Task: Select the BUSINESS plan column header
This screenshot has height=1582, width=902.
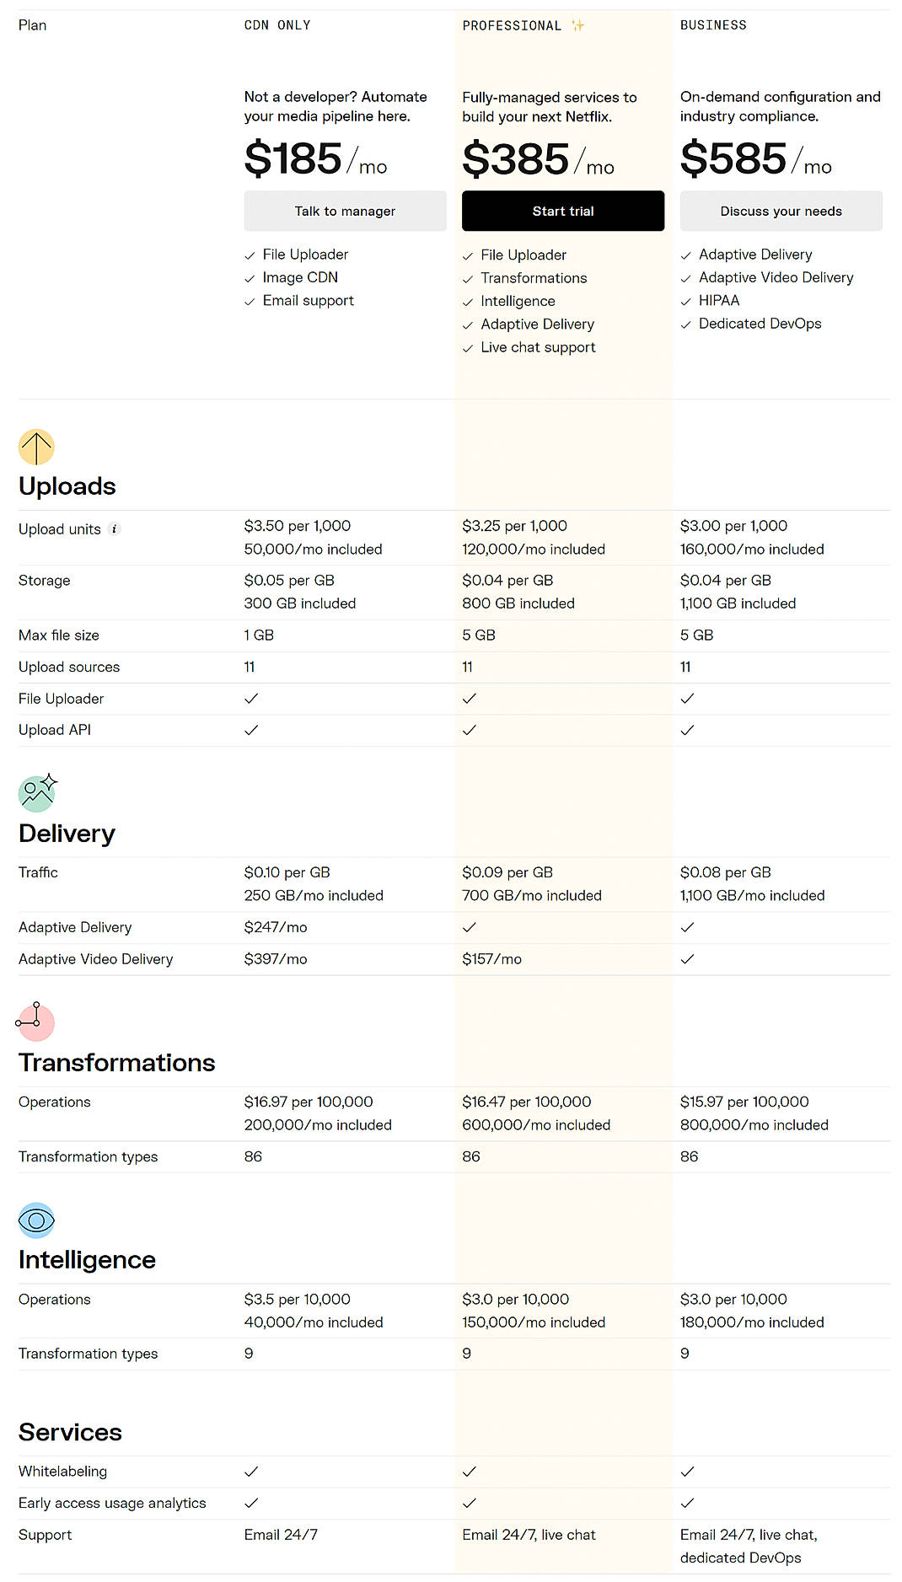Action: click(713, 24)
